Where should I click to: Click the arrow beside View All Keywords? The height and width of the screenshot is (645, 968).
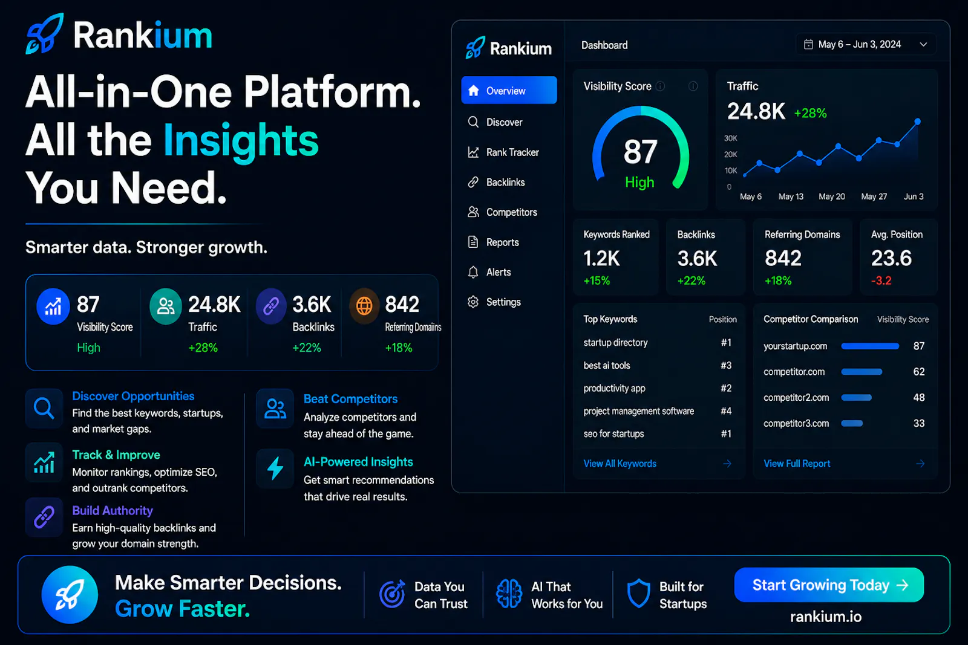point(727,464)
